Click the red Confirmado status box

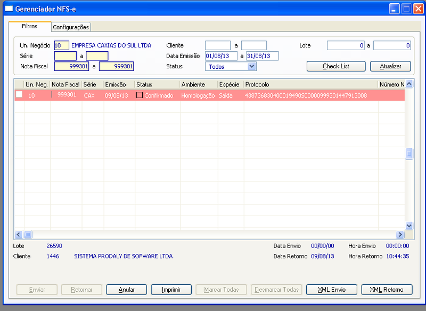140,95
